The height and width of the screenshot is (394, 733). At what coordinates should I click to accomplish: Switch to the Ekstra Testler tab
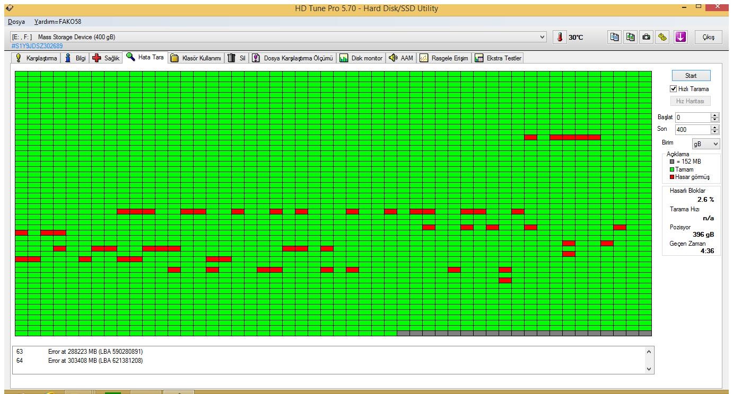(x=498, y=58)
